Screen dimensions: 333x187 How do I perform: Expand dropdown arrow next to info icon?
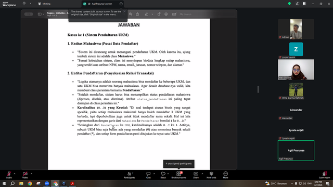[30, 4]
